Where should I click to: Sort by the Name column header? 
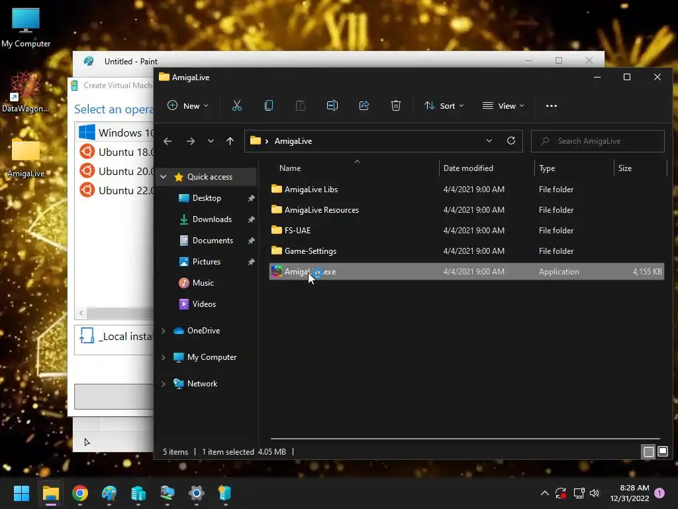pos(290,168)
